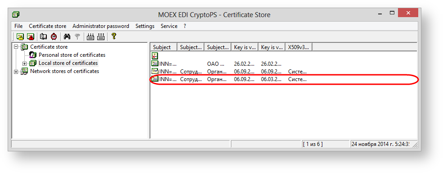Click the import (arrows down) toolbar icon
Image resolution: width=443 pixels, height=173 pixels.
[90, 36]
